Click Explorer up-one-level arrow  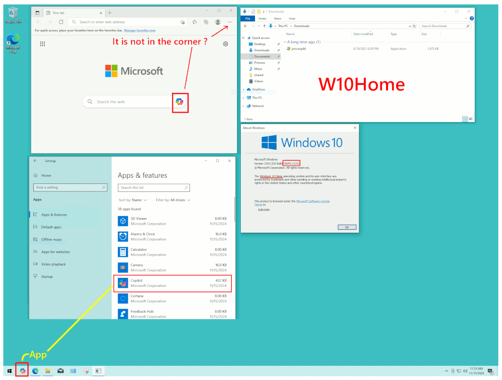265,26
